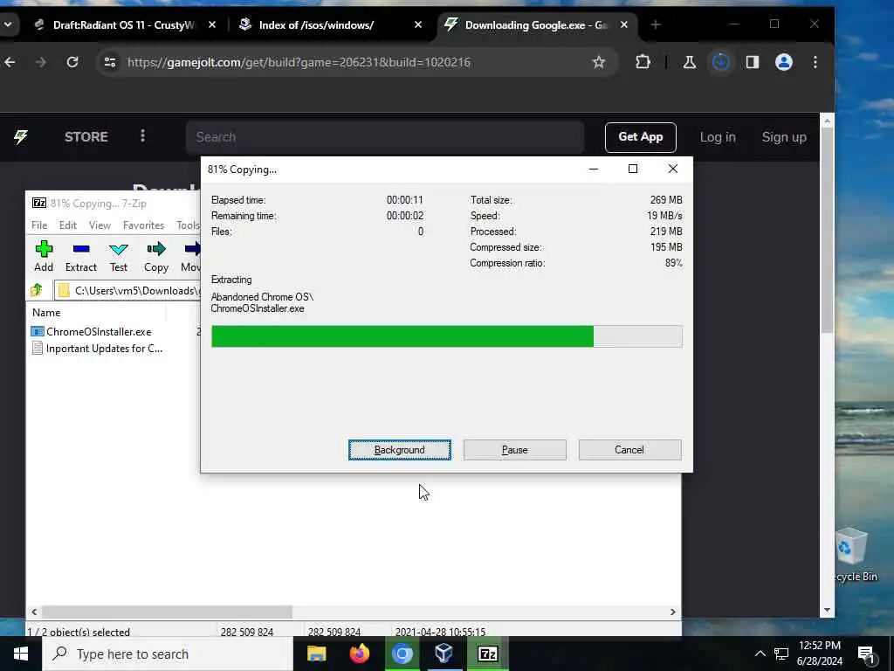
Task: Open the Chrome three-dot menu
Action: pos(815,62)
